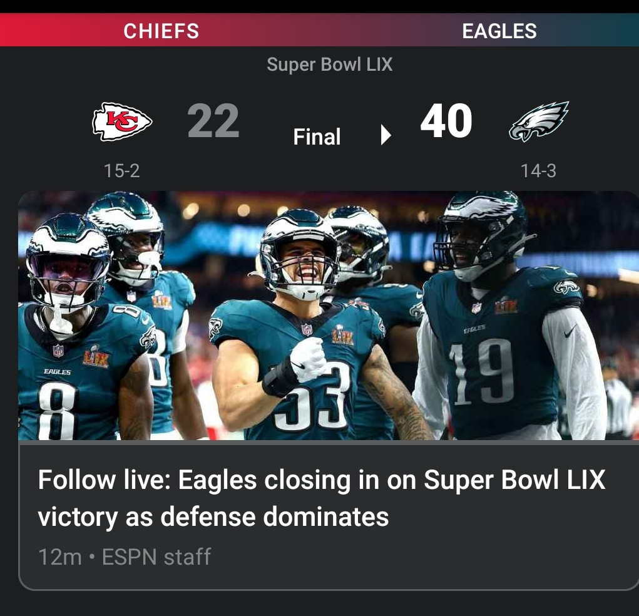Open the Eagles celebration photo

(329, 316)
